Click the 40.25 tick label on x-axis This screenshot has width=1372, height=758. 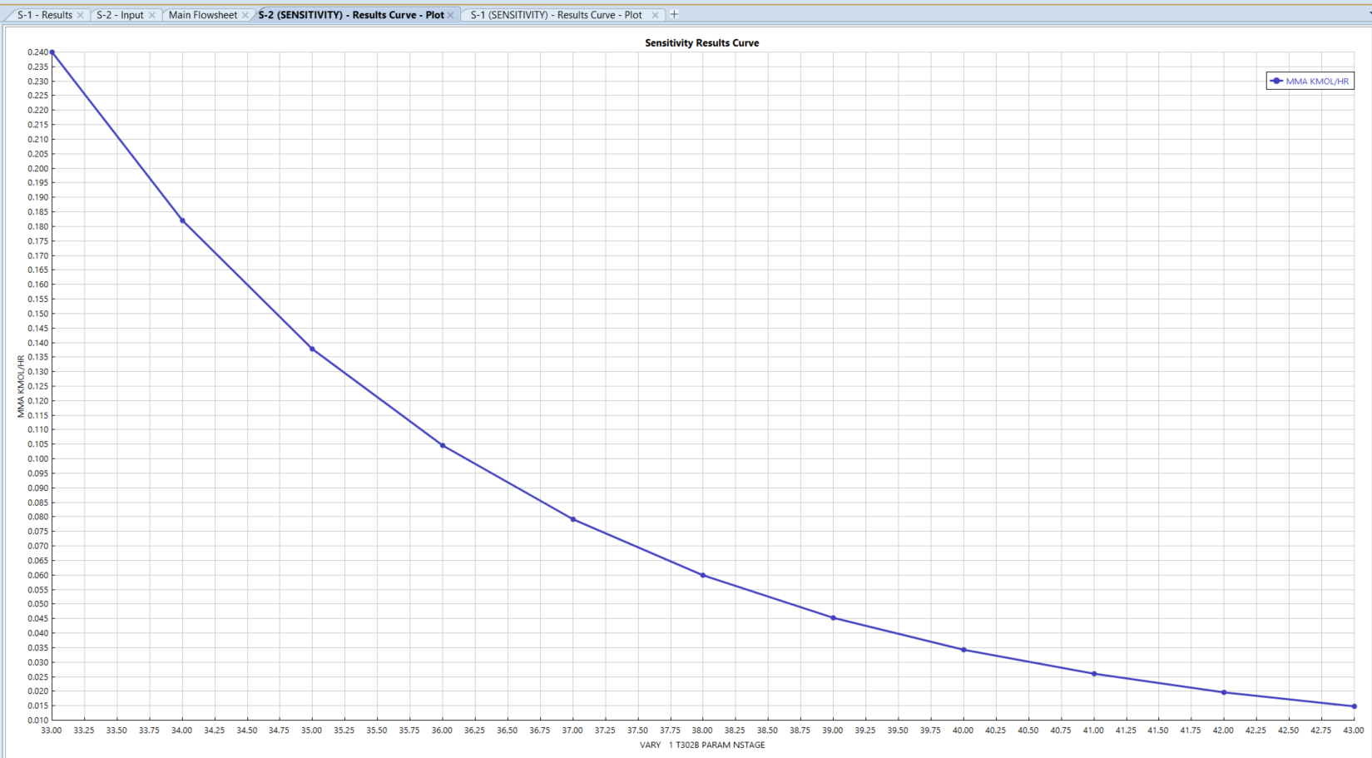pos(996,731)
